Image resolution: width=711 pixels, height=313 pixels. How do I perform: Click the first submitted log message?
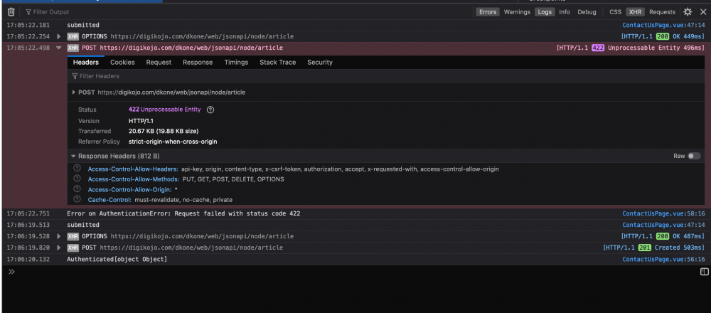[83, 25]
